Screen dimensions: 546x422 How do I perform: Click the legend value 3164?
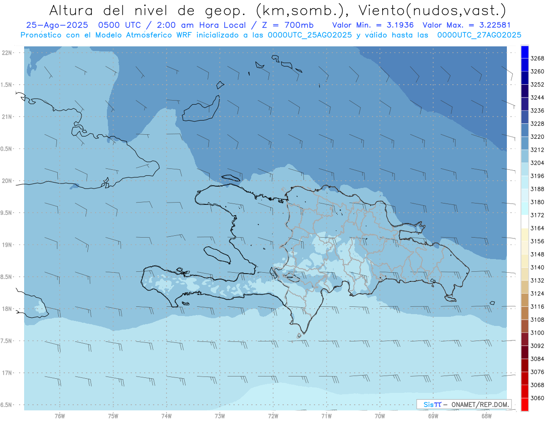[x=537, y=228]
